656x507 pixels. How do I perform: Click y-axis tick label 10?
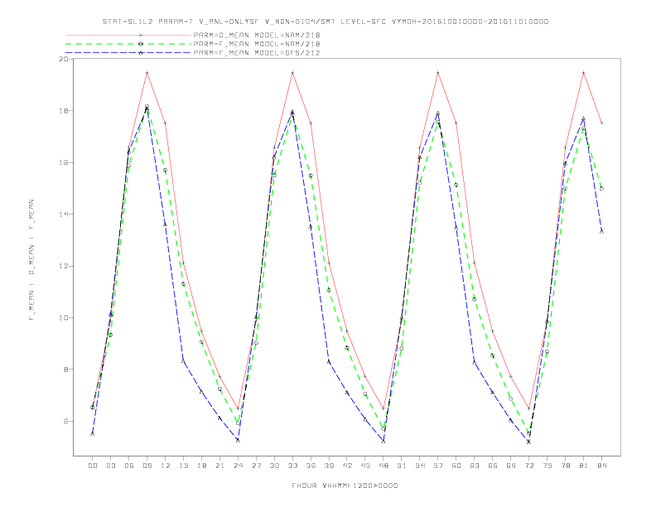coord(64,317)
